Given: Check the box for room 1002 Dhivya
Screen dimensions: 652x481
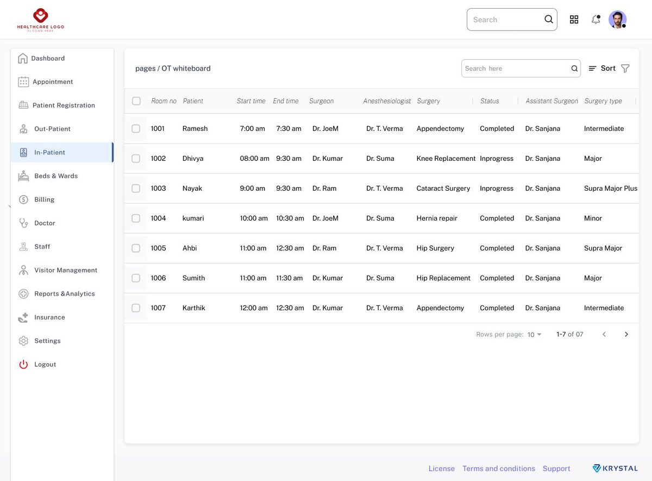Looking at the screenshot, I should [136, 159].
